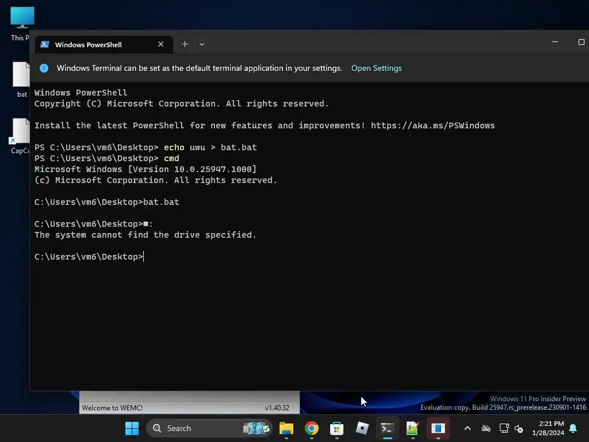The width and height of the screenshot is (589, 442).
Task: Expand the new tab profile dropdown
Action: tap(202, 44)
